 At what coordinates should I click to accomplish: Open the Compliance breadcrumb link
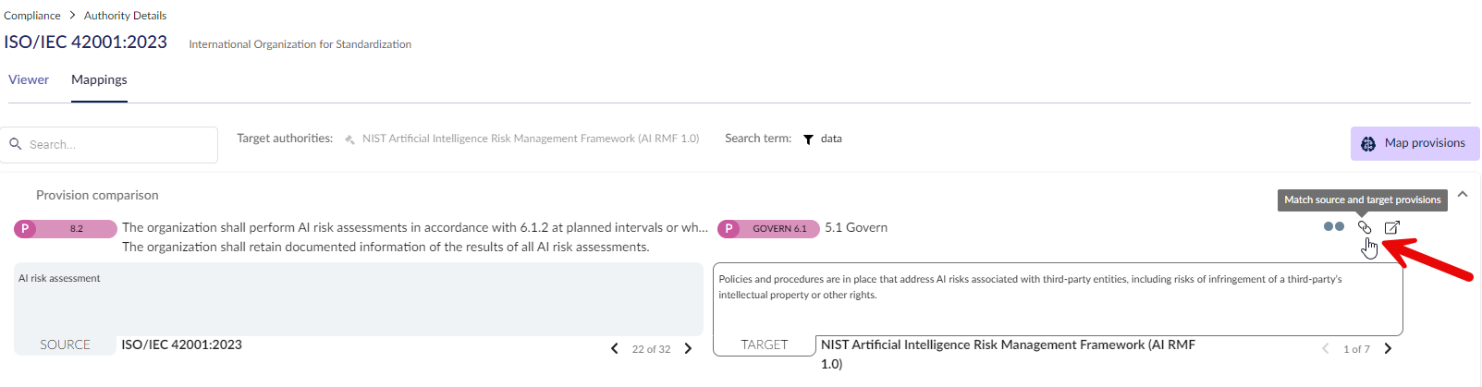coord(32,16)
